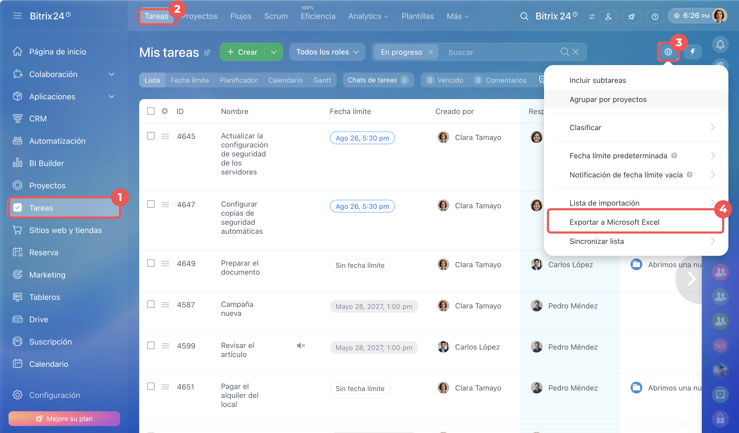Select Exportar a Microsoft Excel
The height and width of the screenshot is (433, 739).
636,222
